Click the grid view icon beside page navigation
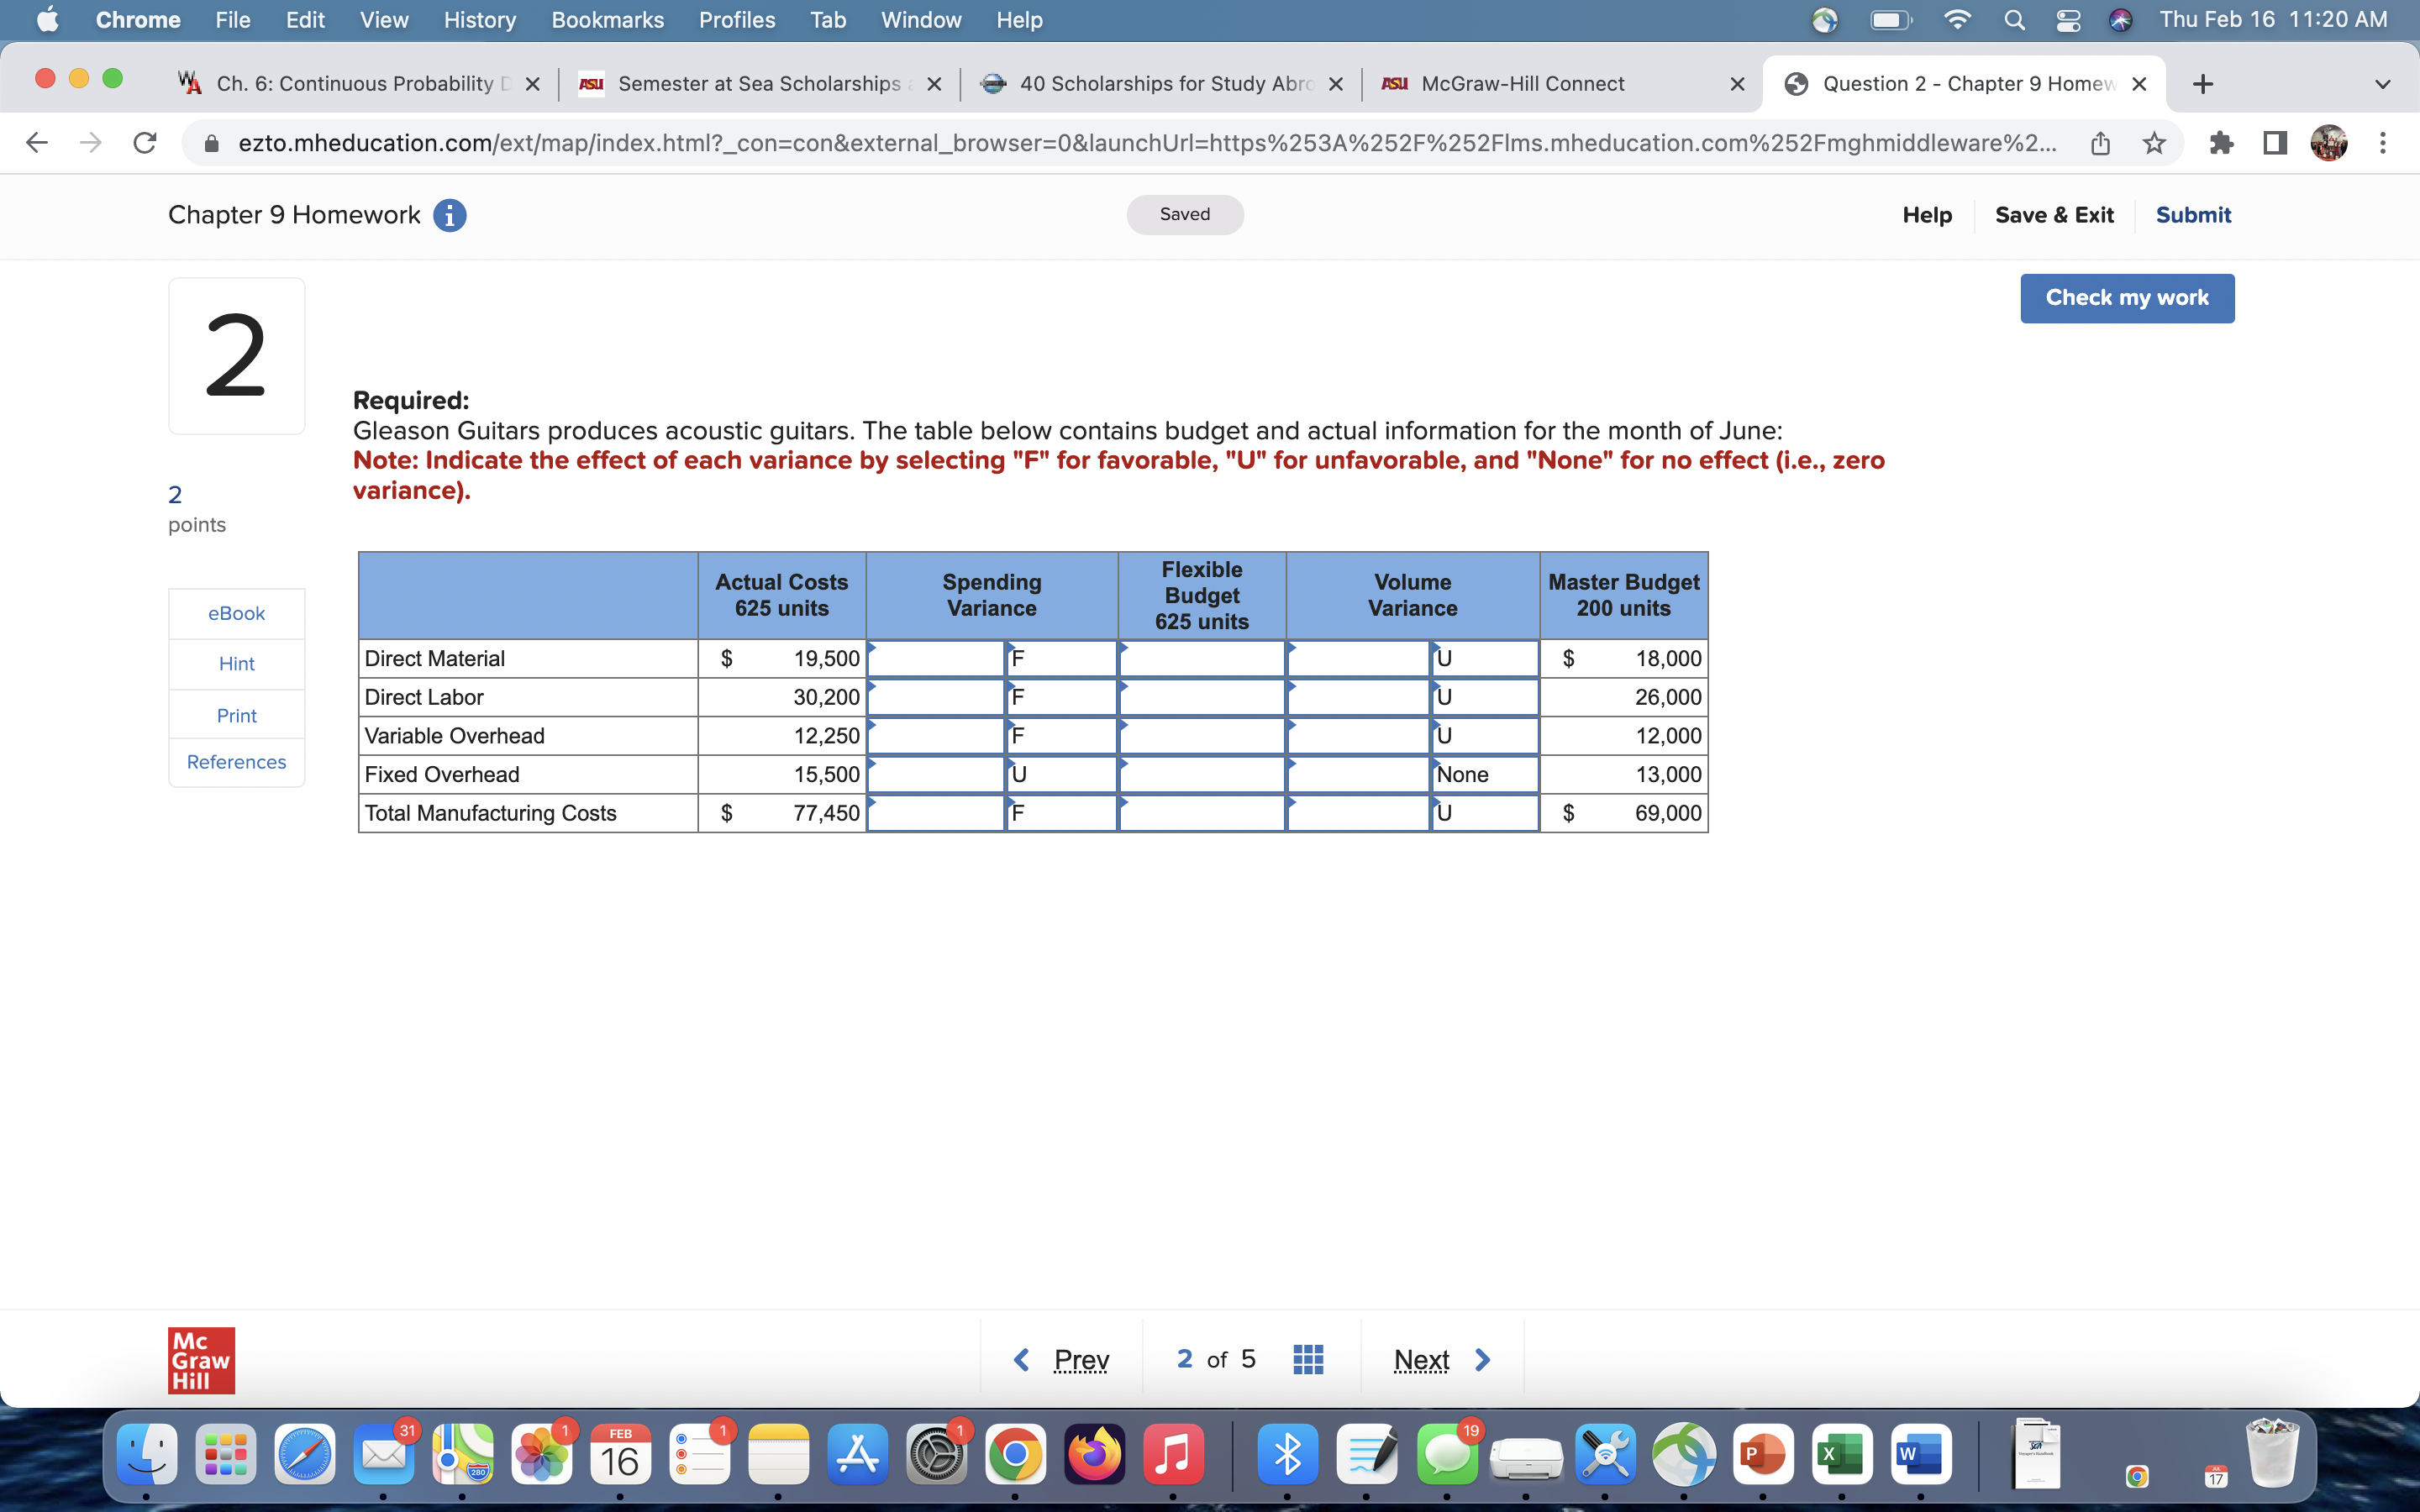The width and height of the screenshot is (2420, 1512). pos(1307,1359)
